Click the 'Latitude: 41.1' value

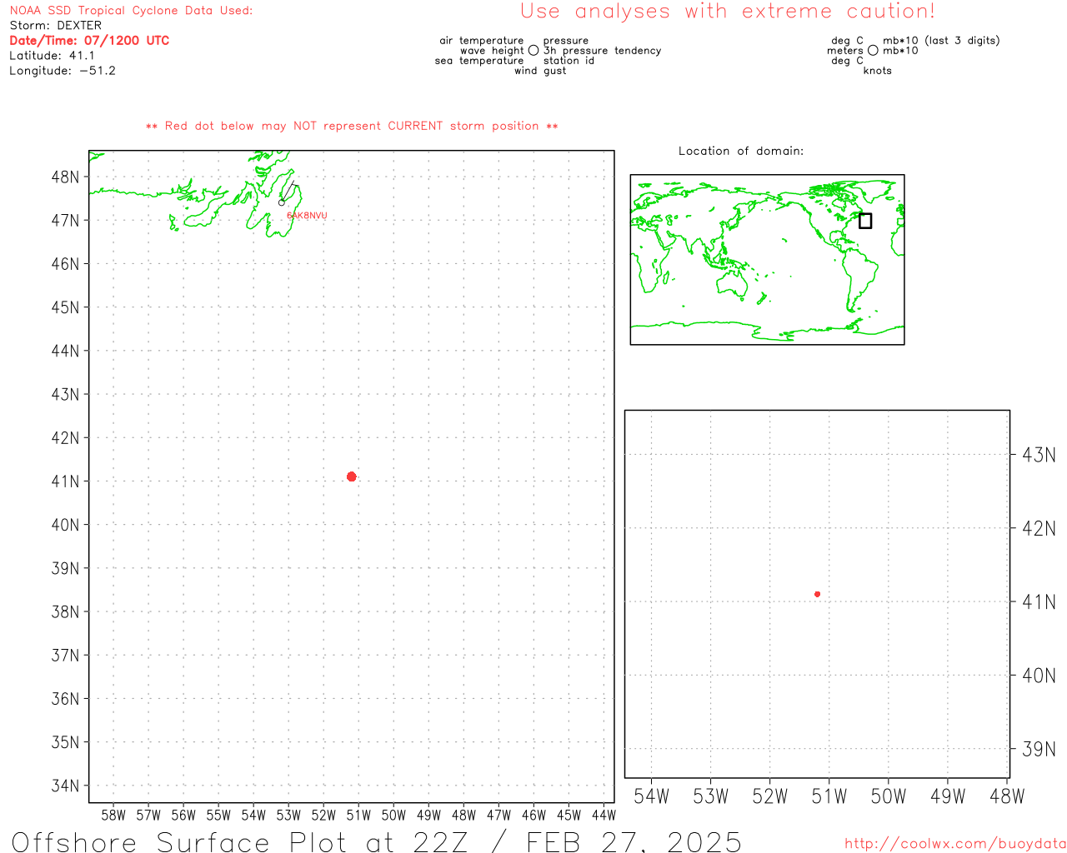(52, 55)
